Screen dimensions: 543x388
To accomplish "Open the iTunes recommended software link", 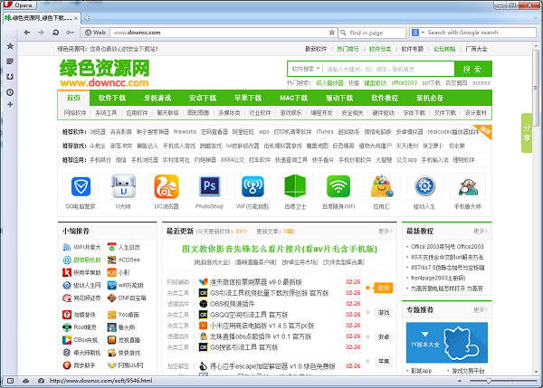I will (x=325, y=132).
